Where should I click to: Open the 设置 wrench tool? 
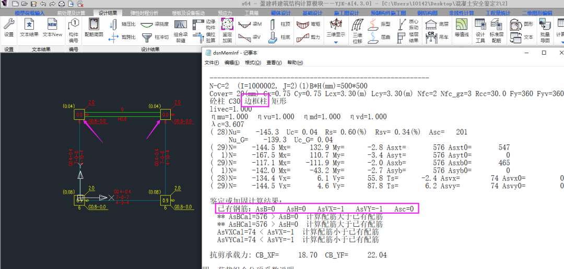click(x=9, y=28)
